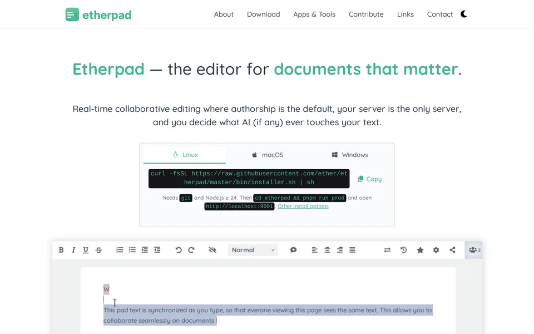
Task: Click the 'Etherpad' headline word
Action: coord(108,69)
